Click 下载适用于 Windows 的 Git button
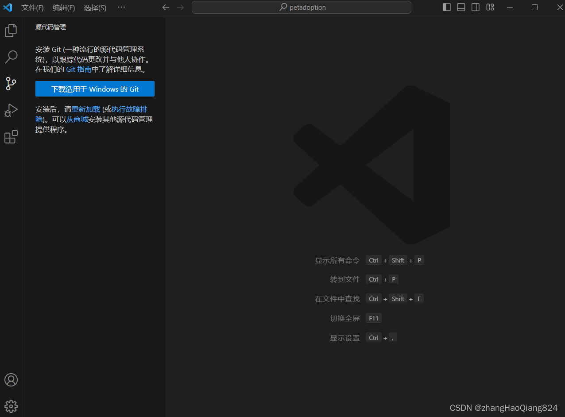The width and height of the screenshot is (565, 417). click(x=95, y=89)
